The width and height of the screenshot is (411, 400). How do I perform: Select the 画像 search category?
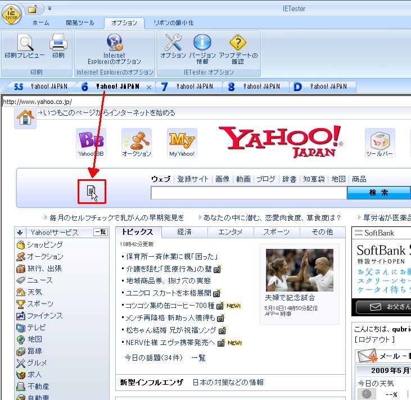pos(222,179)
